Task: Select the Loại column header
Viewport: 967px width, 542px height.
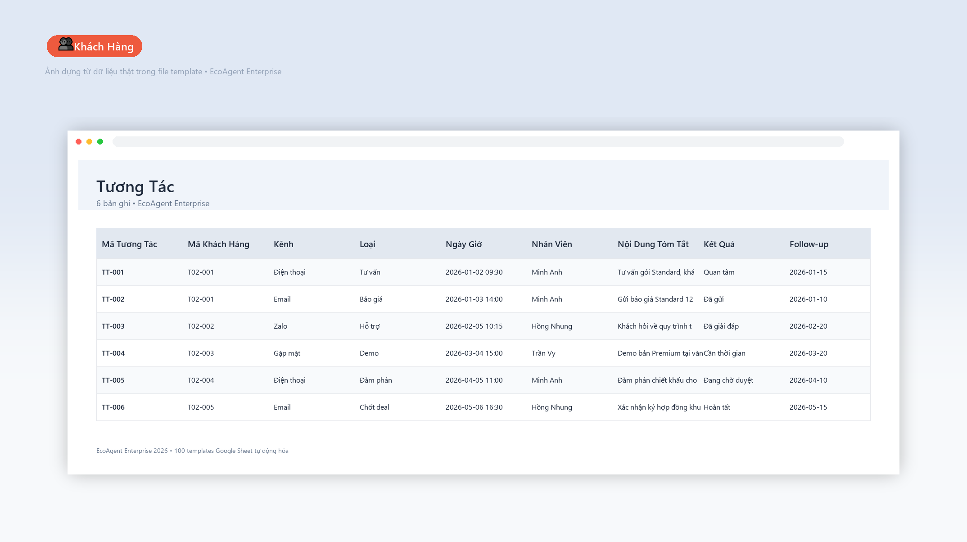Action: [x=367, y=244]
